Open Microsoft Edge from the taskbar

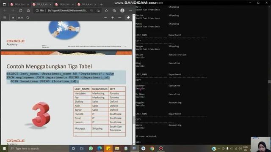coord(100,148)
